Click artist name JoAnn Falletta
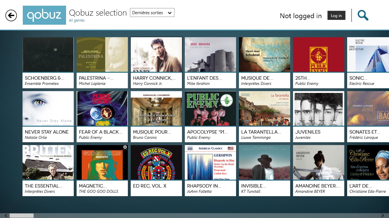 199,192
